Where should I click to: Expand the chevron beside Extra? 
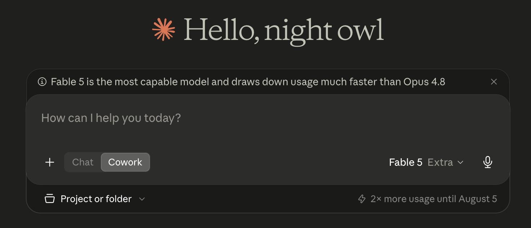pyautogui.click(x=460, y=163)
